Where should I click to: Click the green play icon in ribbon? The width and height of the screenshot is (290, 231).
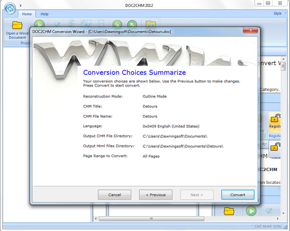click(39, 24)
